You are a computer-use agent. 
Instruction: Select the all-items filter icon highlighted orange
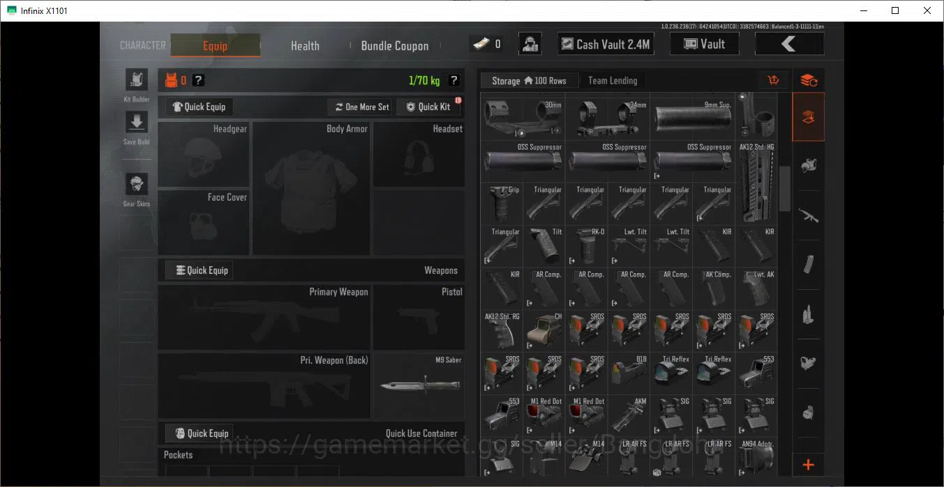pyautogui.click(x=809, y=117)
